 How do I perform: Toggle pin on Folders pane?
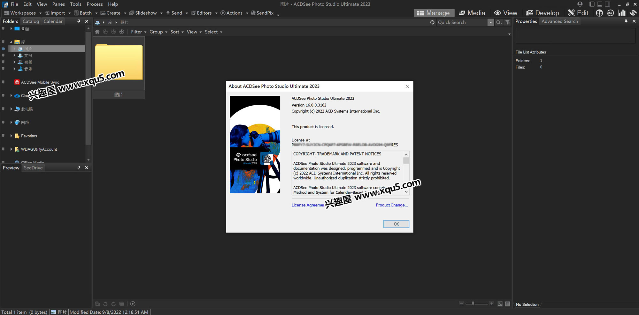click(79, 21)
